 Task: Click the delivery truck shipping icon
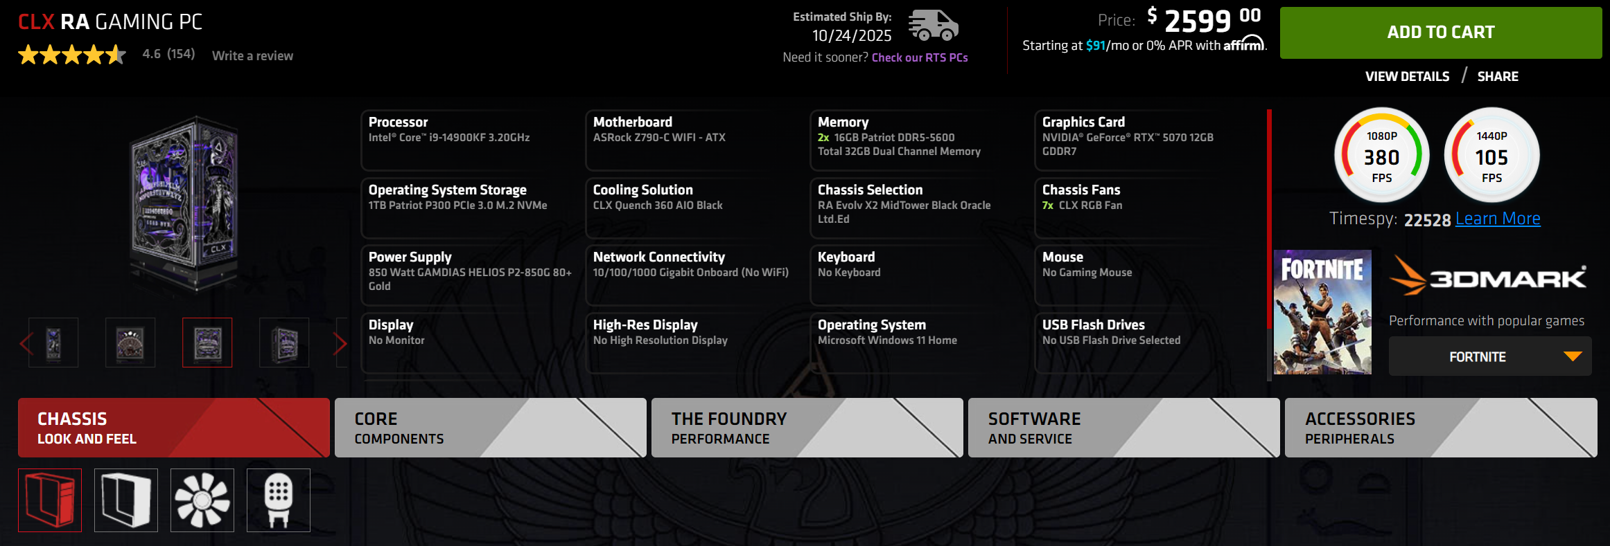click(933, 26)
